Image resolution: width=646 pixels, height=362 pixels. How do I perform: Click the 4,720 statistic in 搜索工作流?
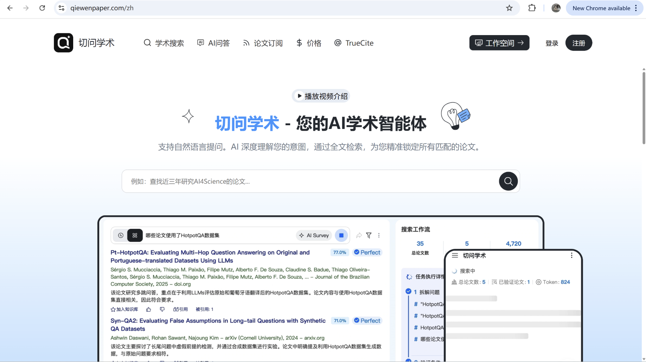[x=514, y=244]
